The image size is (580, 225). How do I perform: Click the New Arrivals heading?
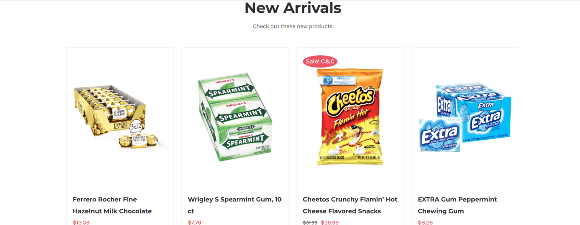[x=293, y=8]
